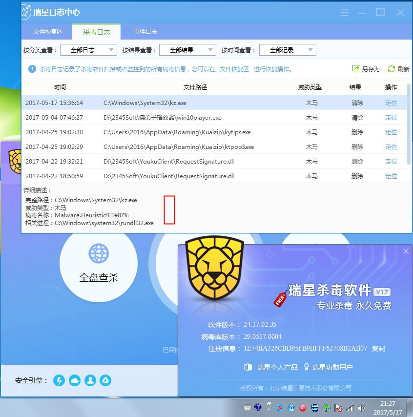Select the row with Kuaizip\ktpop3.exe path
The width and height of the screenshot is (413, 417).
pyautogui.click(x=214, y=147)
